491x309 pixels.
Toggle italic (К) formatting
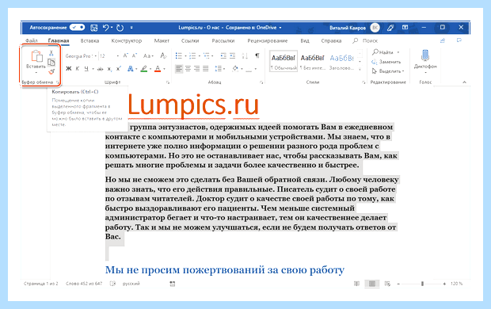(x=78, y=69)
